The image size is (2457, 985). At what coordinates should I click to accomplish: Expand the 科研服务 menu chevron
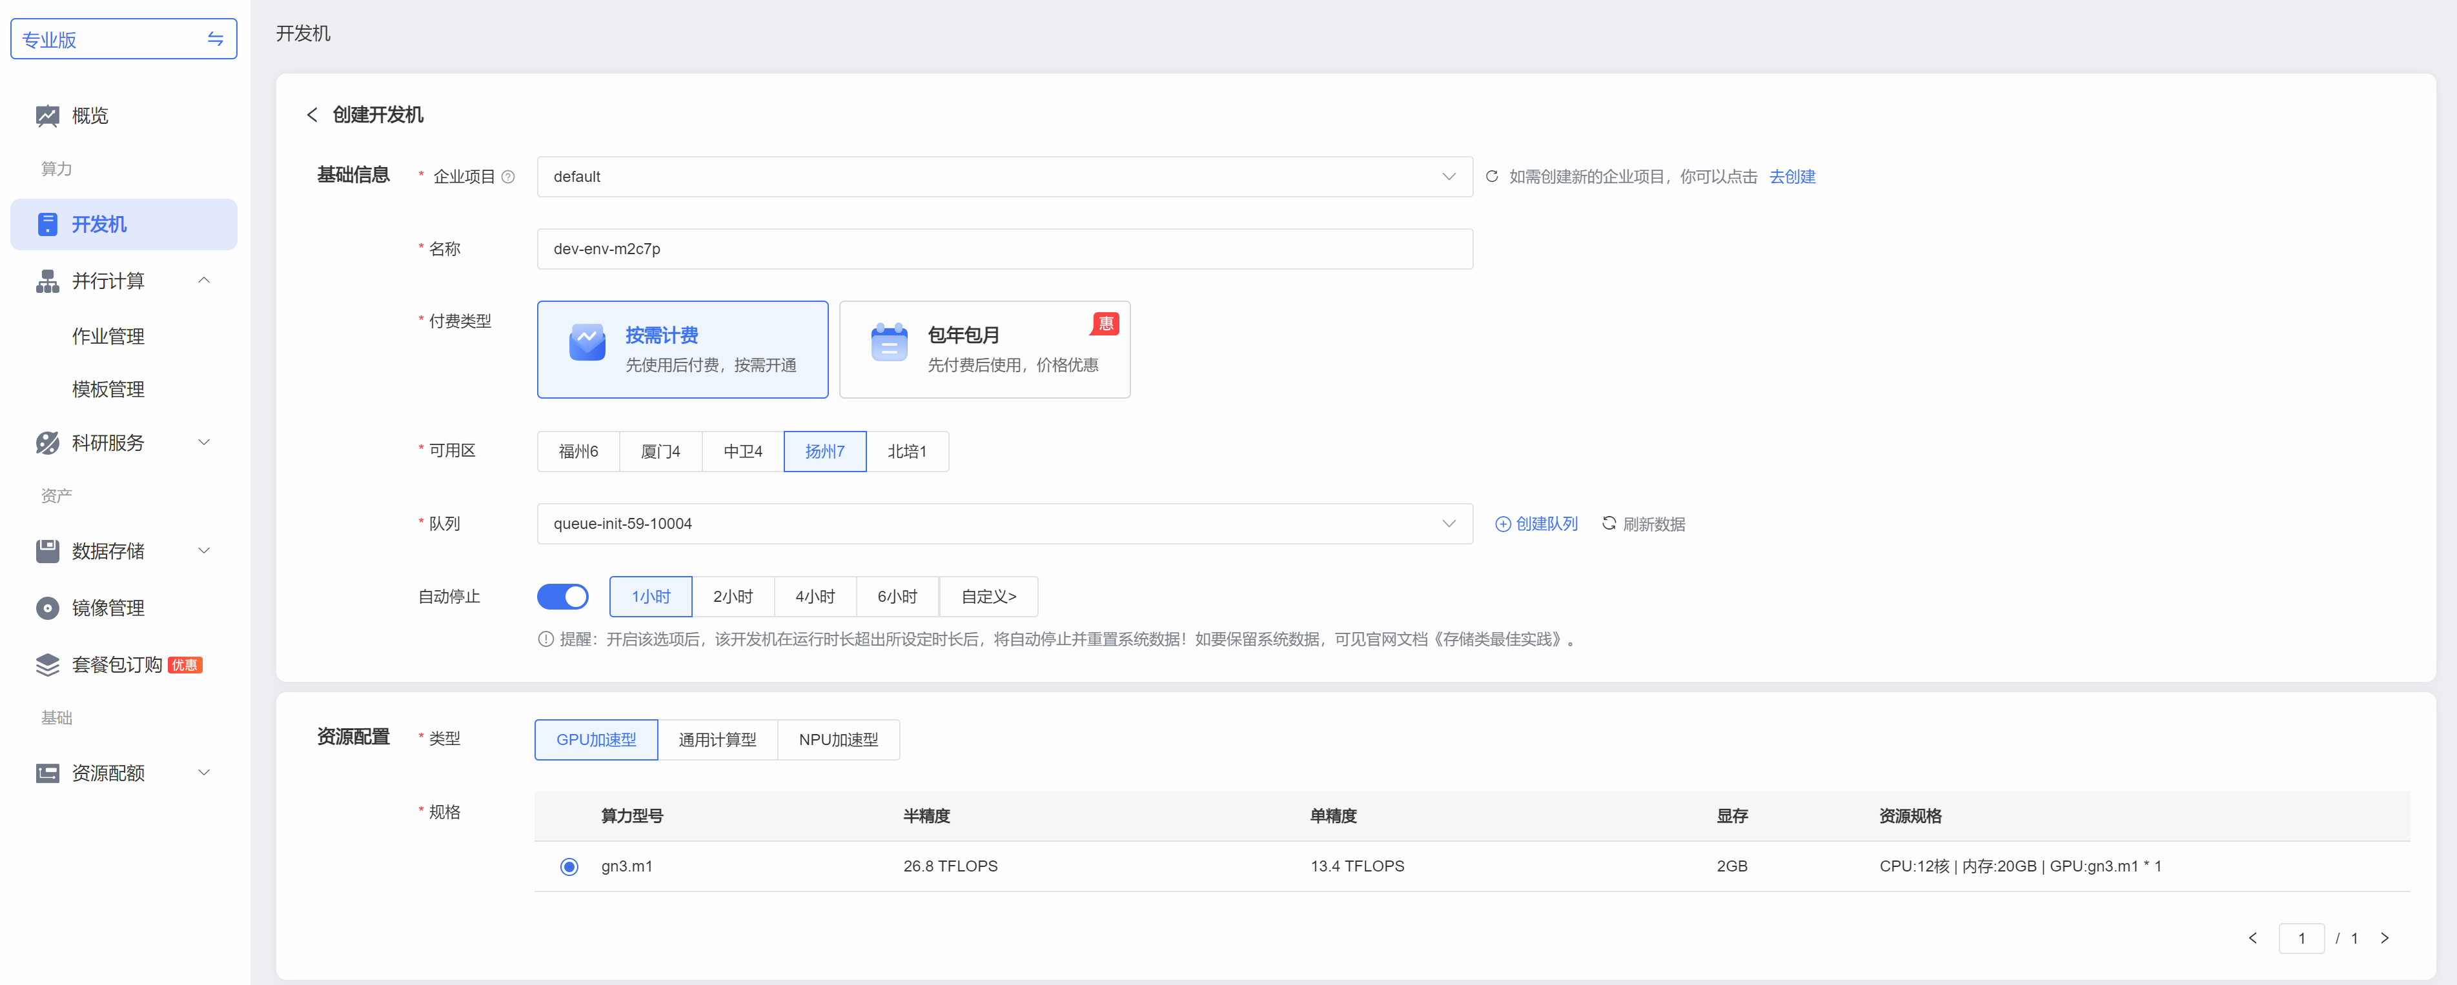[203, 443]
